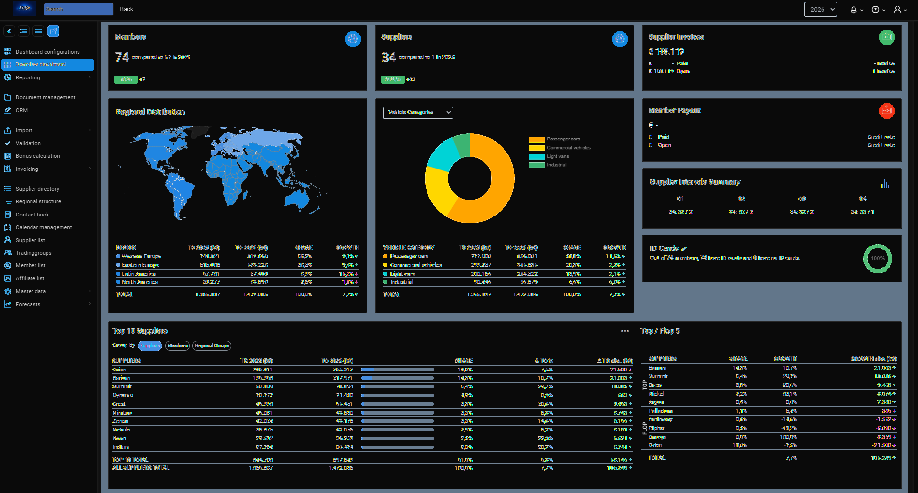Image resolution: width=918 pixels, height=493 pixels.
Task: Click the Western Europe region row
Action: tap(237, 256)
